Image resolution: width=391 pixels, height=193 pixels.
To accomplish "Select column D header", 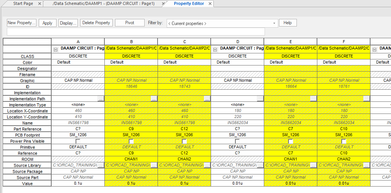I will pyautogui.click(x=237, y=42).
